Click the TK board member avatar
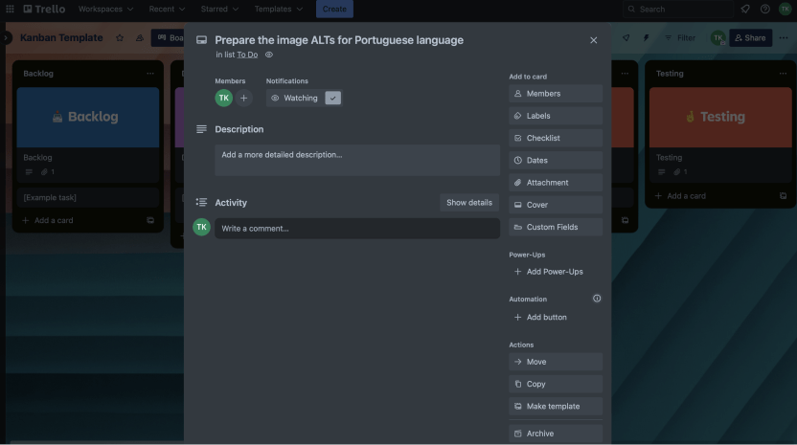Viewport: 797px width, 445px height. (x=717, y=37)
